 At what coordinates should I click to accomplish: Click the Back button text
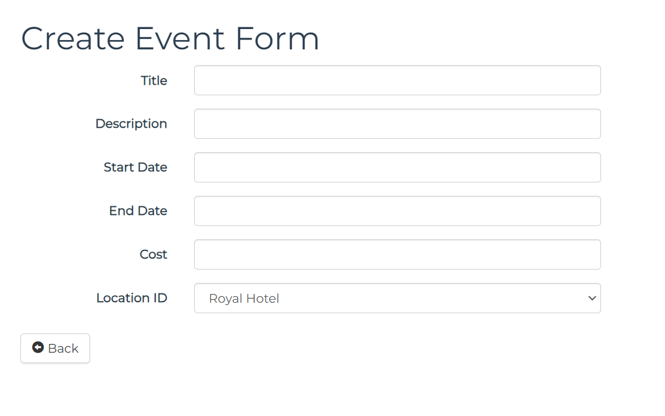[63, 348]
